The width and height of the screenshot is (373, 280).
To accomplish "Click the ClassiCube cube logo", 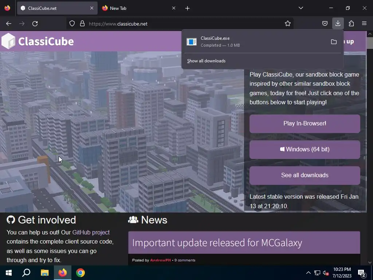I will (x=8, y=41).
